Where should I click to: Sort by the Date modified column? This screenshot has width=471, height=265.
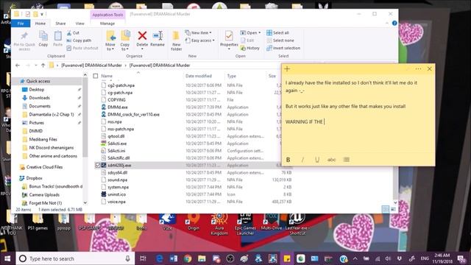(199, 76)
